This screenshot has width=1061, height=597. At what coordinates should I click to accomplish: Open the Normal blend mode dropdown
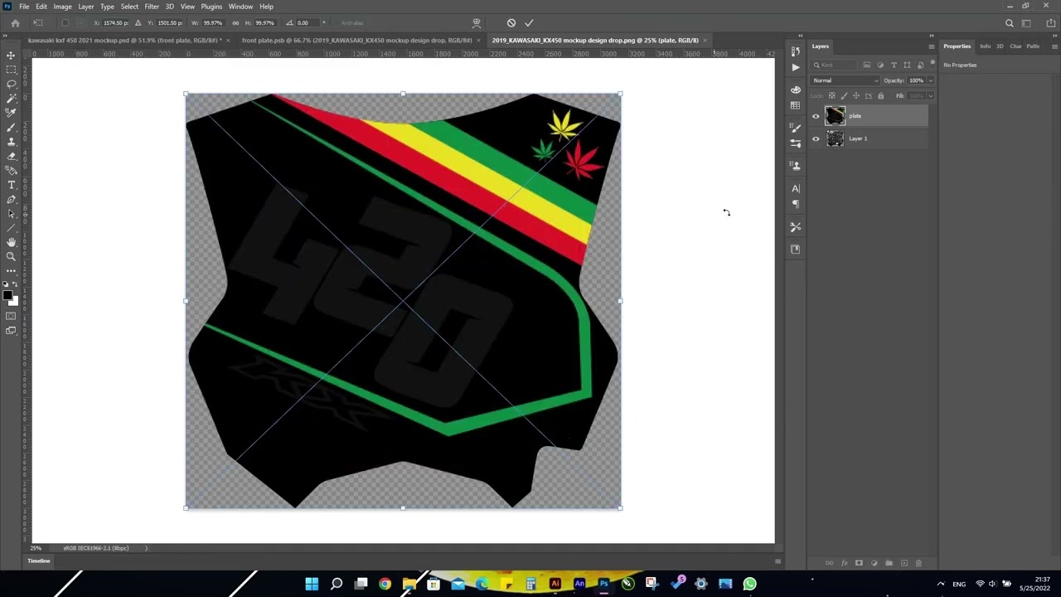tap(845, 80)
